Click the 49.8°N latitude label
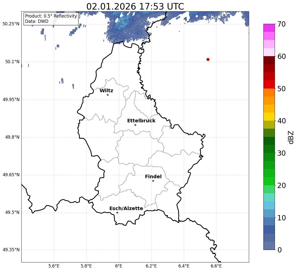297x271 pixels. 12,137
